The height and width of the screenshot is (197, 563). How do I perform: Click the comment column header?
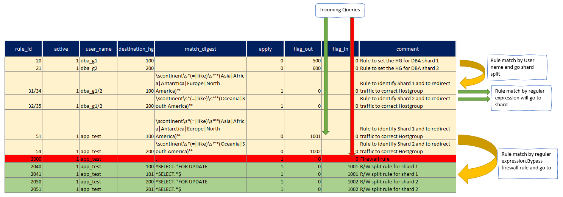[407, 49]
